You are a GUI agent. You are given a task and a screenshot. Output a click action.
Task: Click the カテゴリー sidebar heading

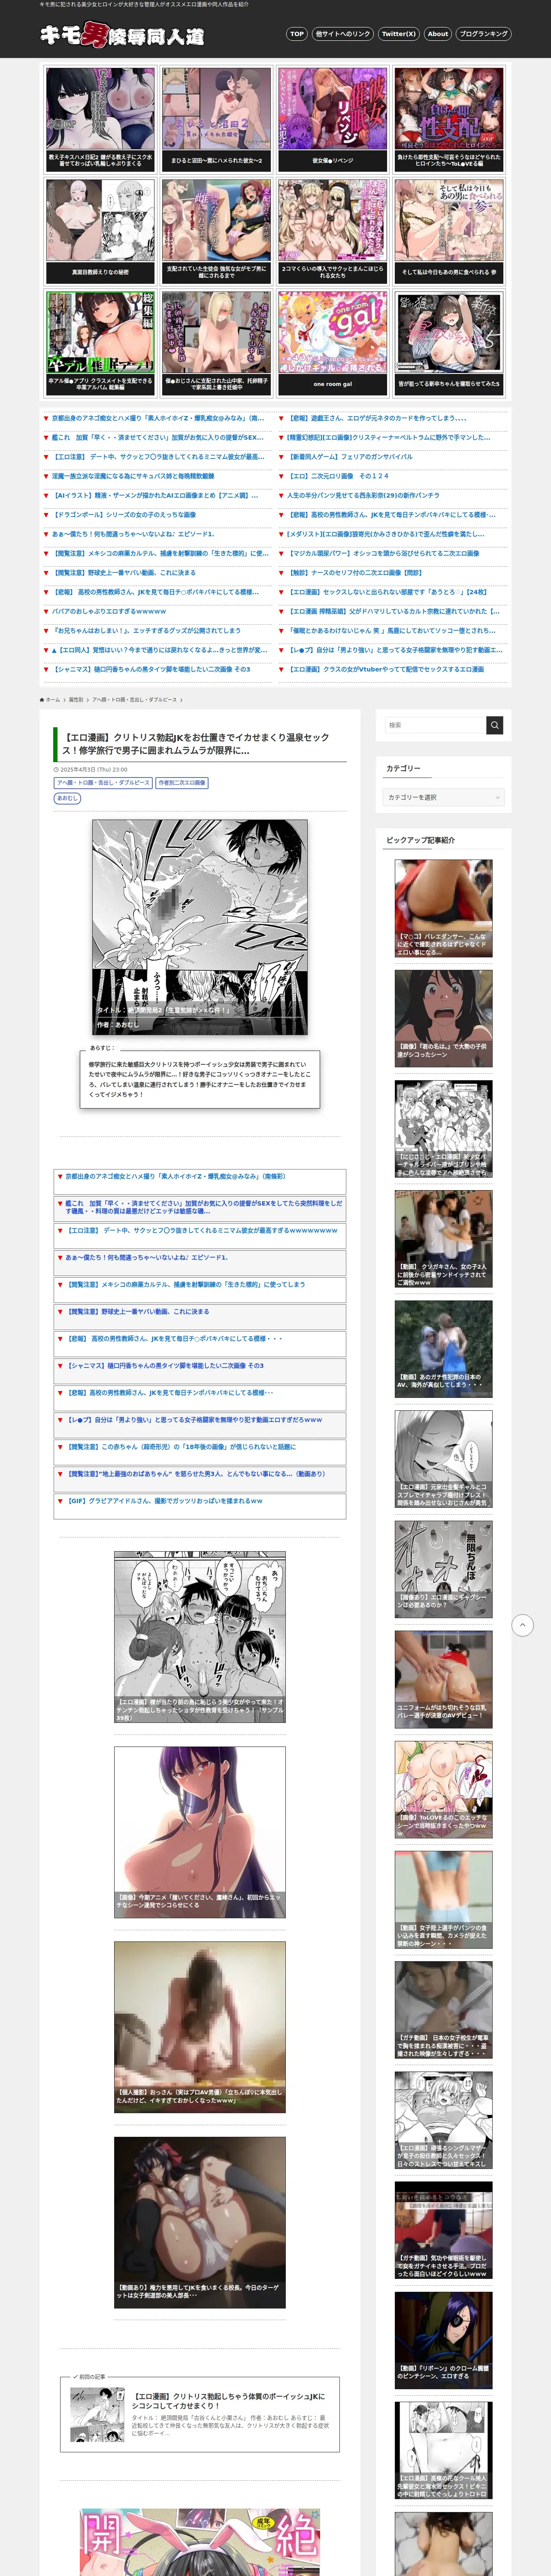click(403, 768)
